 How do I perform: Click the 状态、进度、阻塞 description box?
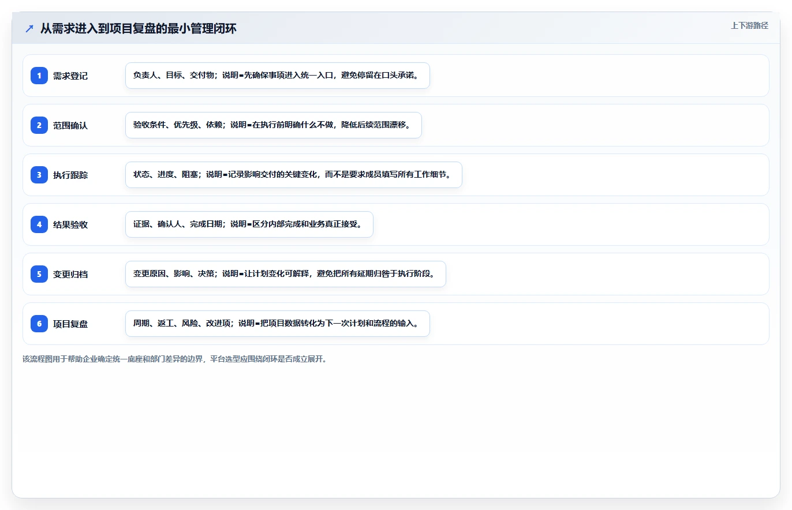point(294,175)
